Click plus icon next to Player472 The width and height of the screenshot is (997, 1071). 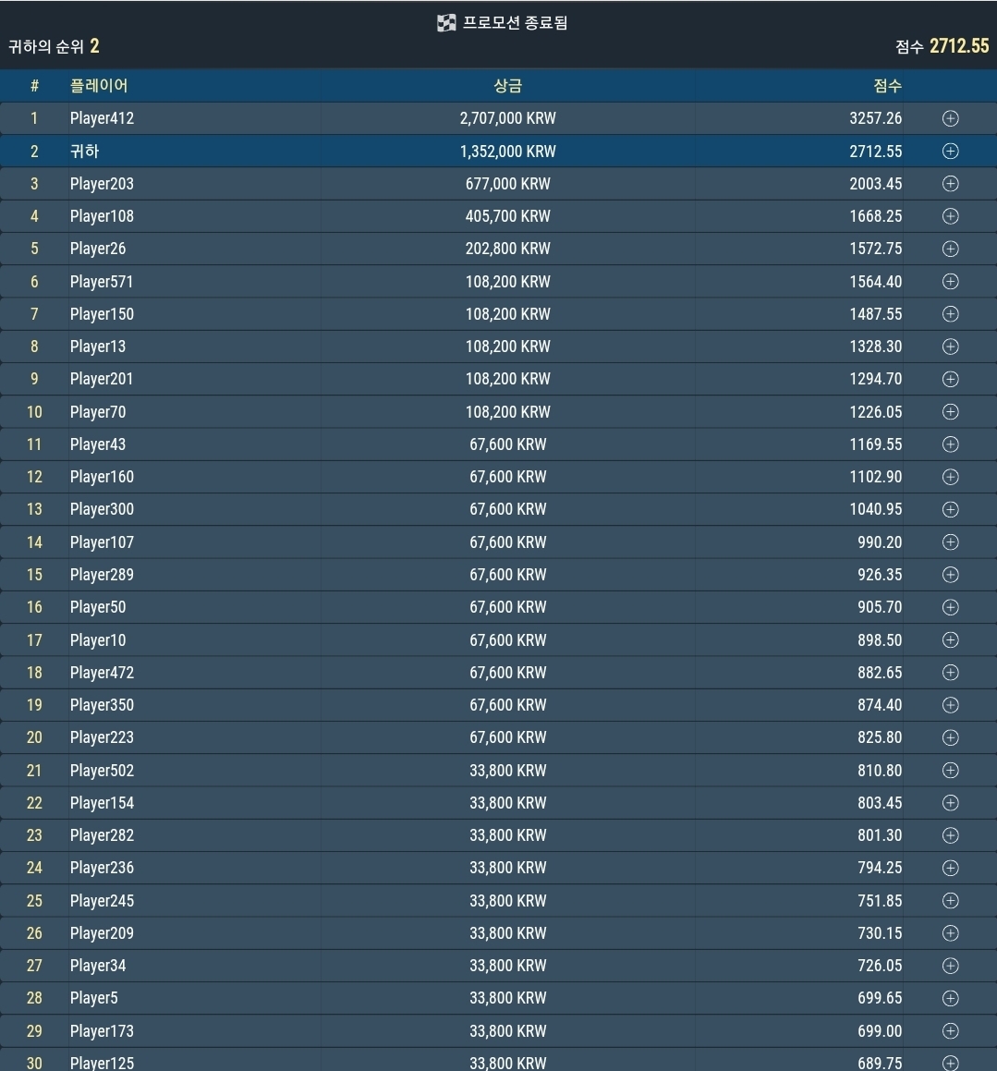click(950, 672)
